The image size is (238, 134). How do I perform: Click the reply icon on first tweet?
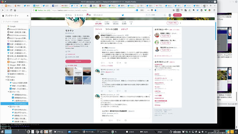(102, 63)
